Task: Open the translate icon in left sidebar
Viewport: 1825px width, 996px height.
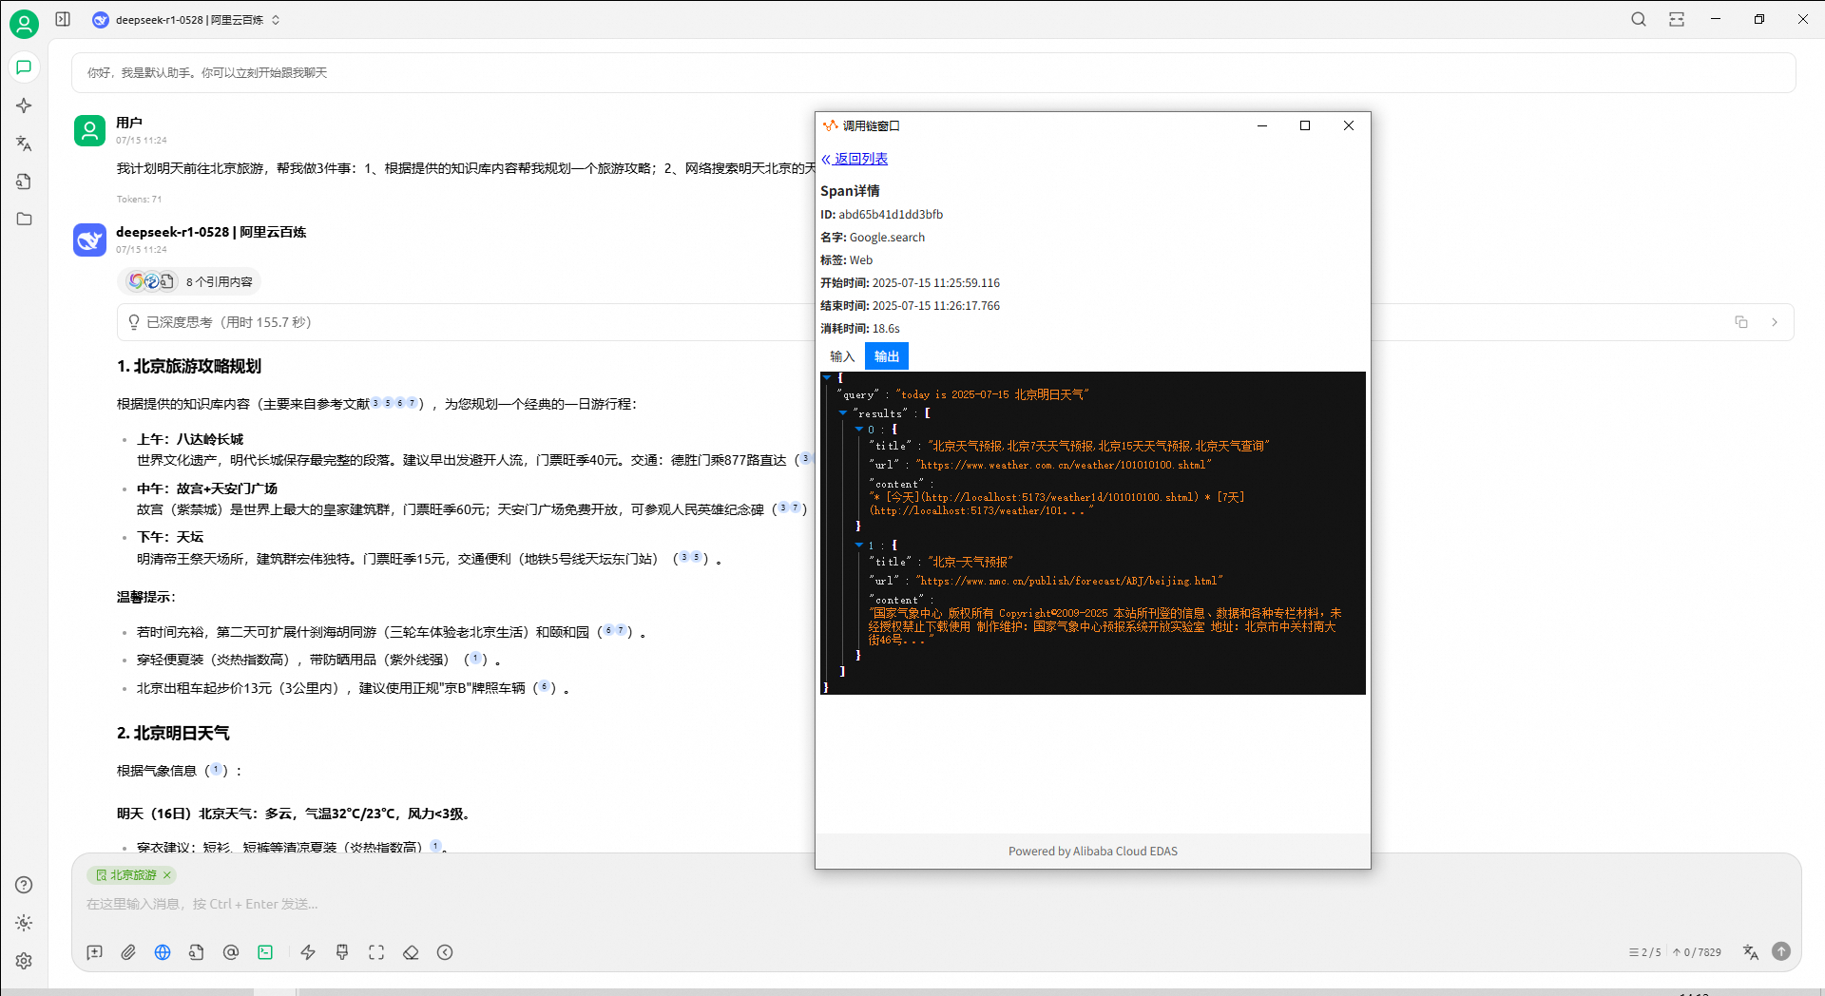Action: tap(24, 144)
